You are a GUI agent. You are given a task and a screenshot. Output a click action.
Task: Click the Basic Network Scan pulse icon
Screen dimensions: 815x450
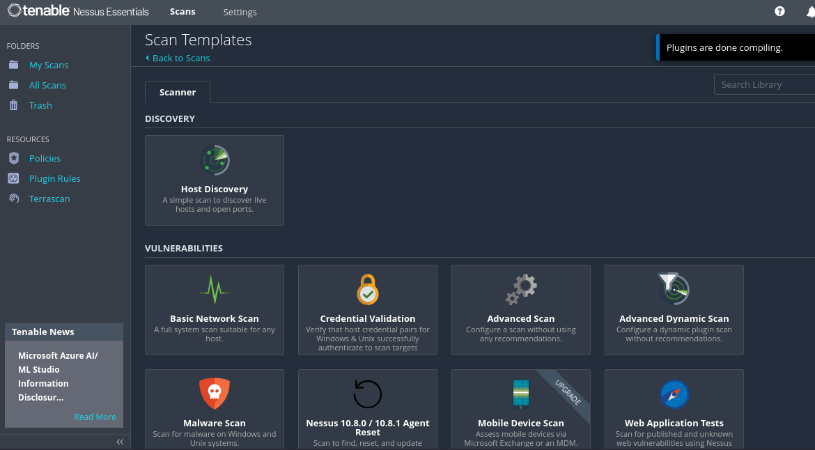click(x=215, y=289)
